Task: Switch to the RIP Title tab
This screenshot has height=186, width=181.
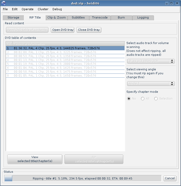Action: [35, 17]
